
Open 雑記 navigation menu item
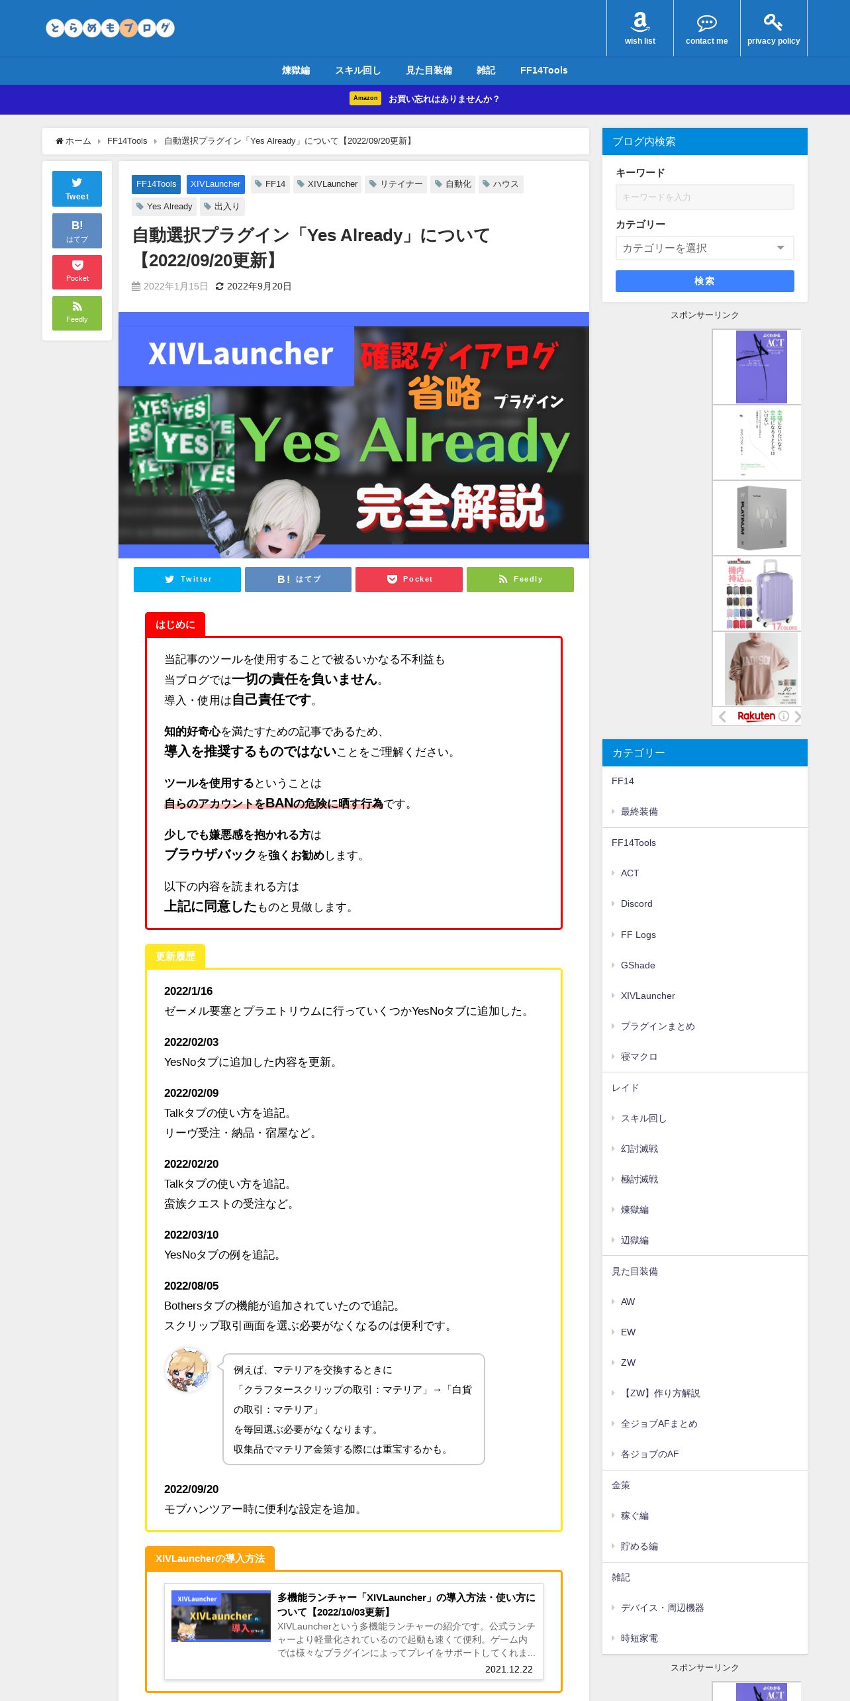click(x=486, y=70)
